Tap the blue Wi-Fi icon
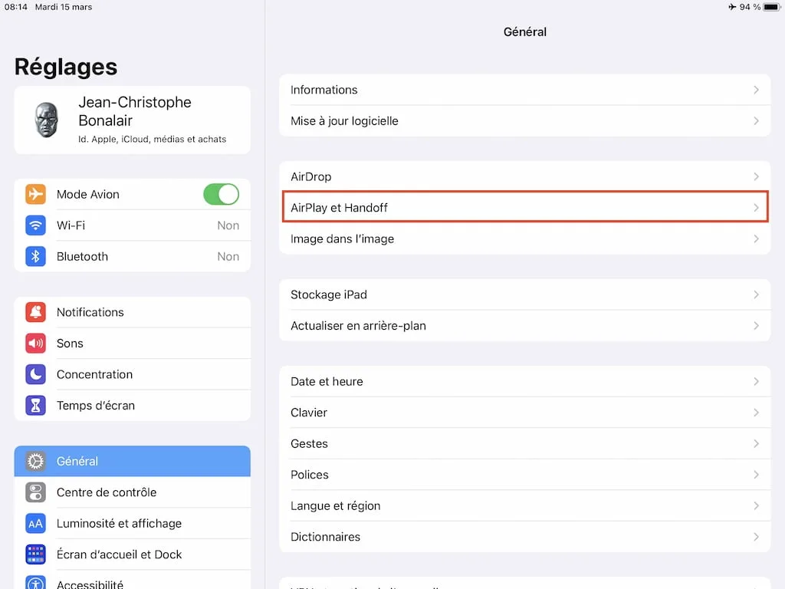785x589 pixels. pos(35,225)
